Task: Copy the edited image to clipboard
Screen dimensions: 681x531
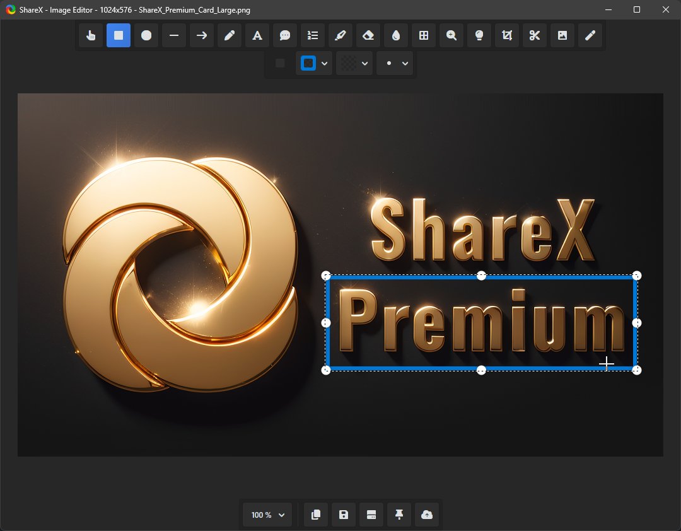Action: (315, 515)
